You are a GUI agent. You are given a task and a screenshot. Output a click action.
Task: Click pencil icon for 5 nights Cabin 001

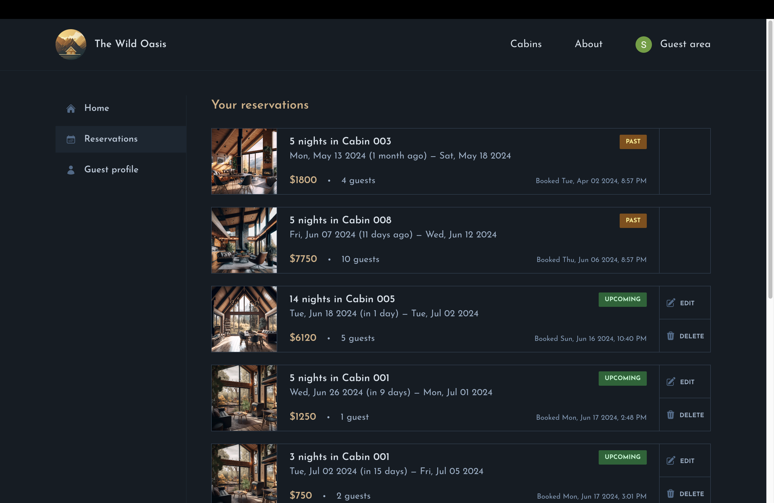pyautogui.click(x=671, y=382)
